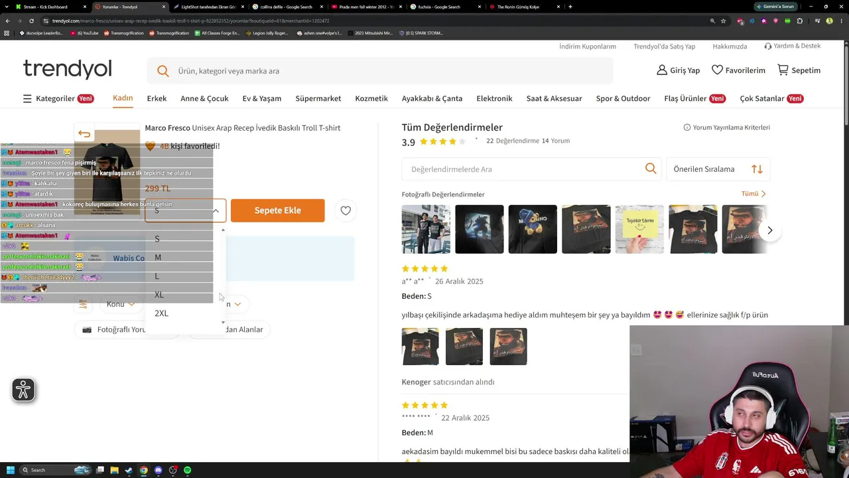
Task: Go to Süpermarket category
Action: pyautogui.click(x=318, y=98)
